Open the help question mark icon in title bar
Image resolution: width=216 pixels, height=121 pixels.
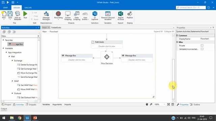point(209,7)
